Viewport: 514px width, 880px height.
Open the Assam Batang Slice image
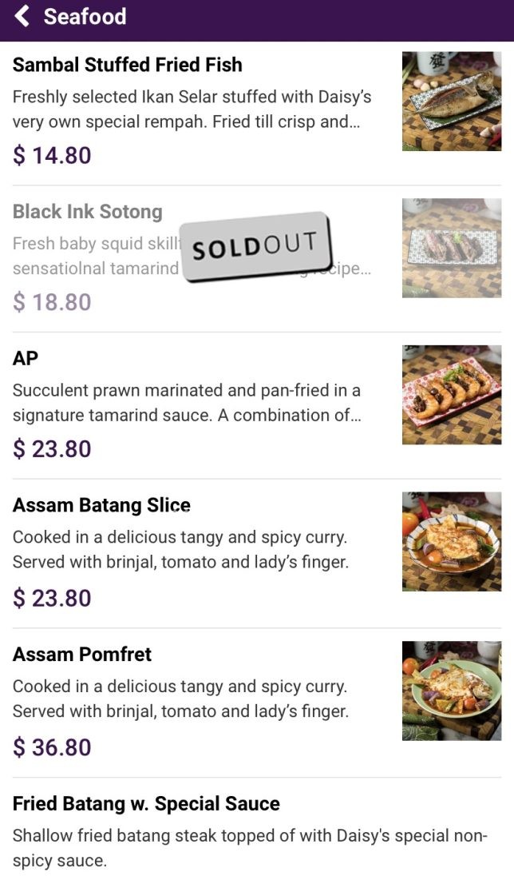451,541
